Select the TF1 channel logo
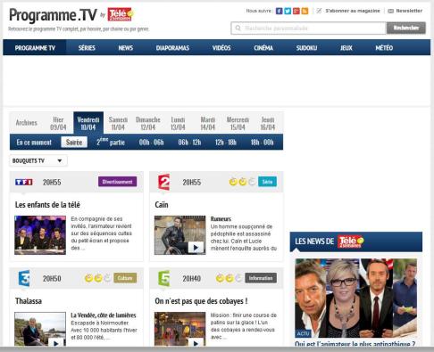The height and width of the screenshot is (352, 434). click(24, 182)
